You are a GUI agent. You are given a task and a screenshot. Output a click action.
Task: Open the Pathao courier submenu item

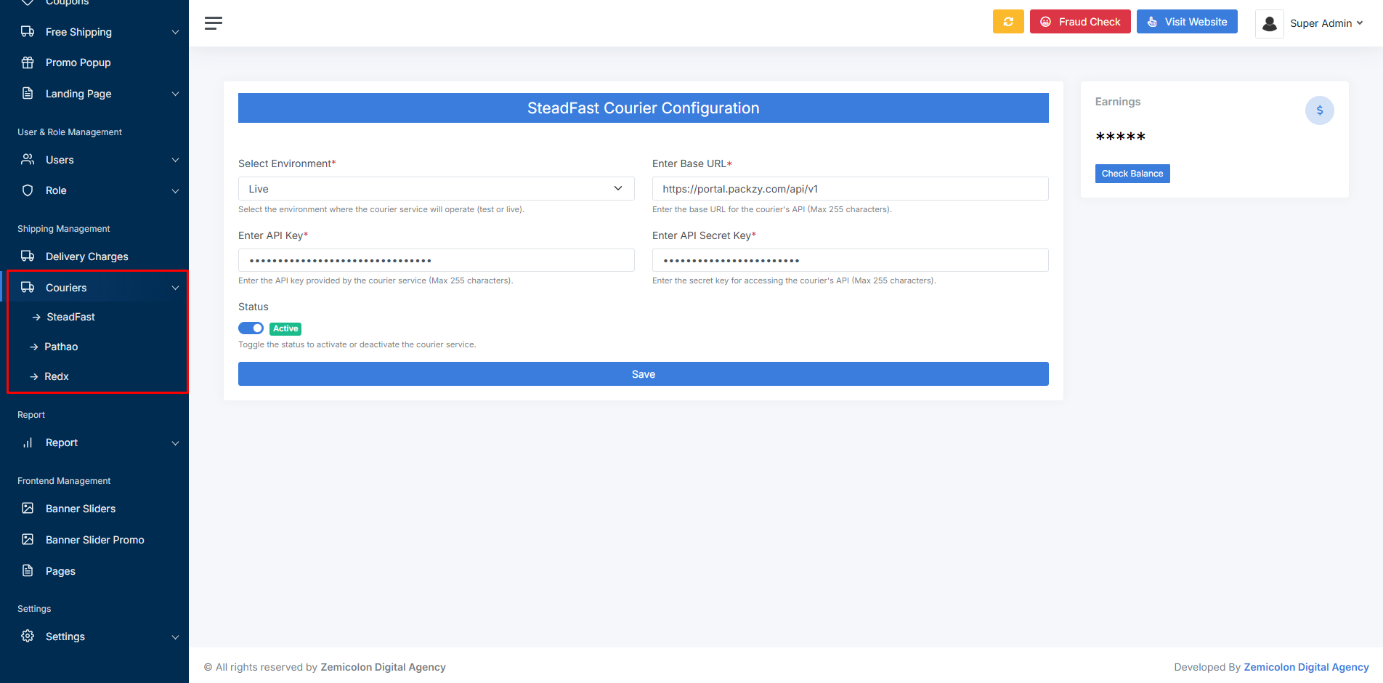pyautogui.click(x=61, y=347)
